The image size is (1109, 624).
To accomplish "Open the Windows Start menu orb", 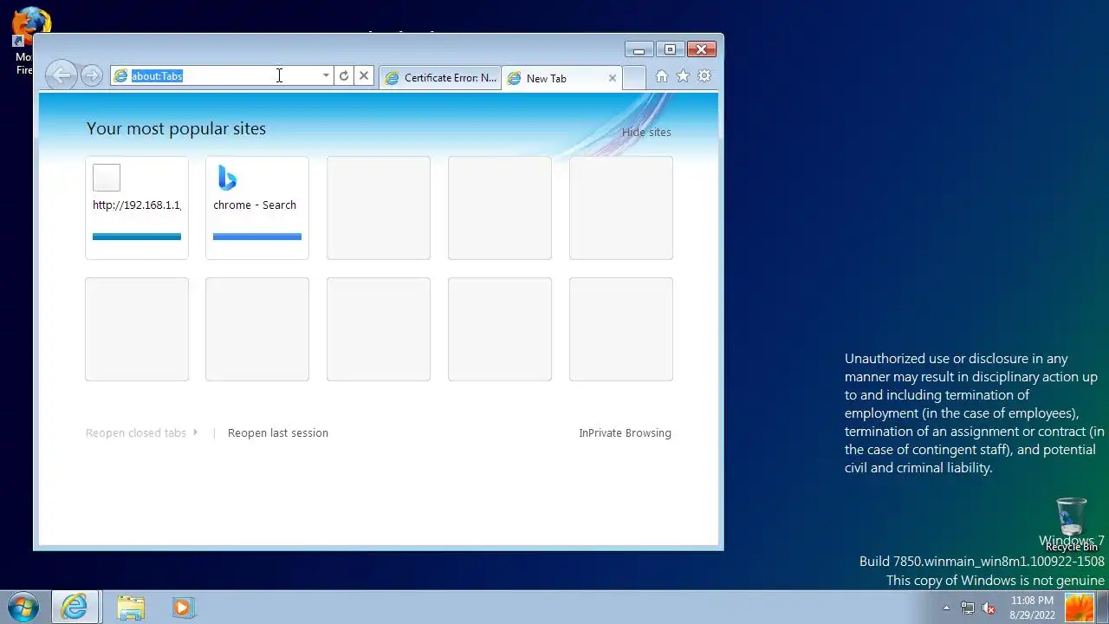I will (x=23, y=608).
